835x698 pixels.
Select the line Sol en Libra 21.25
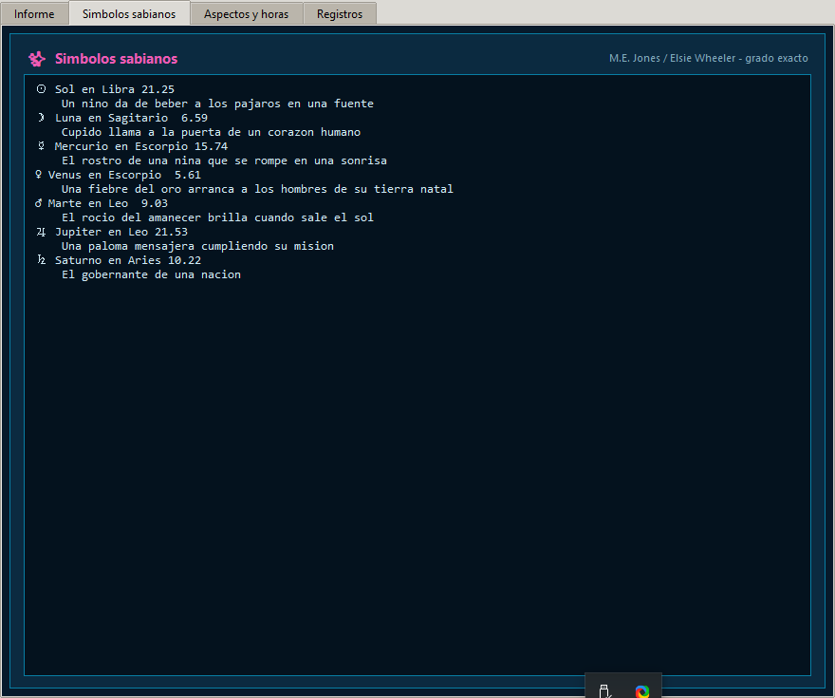[x=115, y=89]
